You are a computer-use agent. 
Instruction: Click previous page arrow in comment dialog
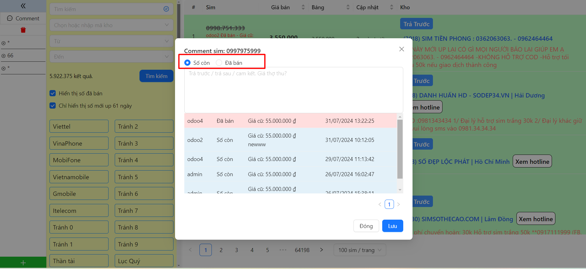[x=380, y=204]
